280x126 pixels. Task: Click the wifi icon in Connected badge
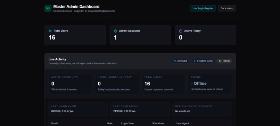pos(175,61)
